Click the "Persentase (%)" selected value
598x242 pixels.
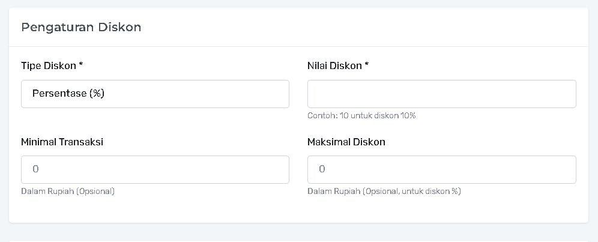point(68,94)
